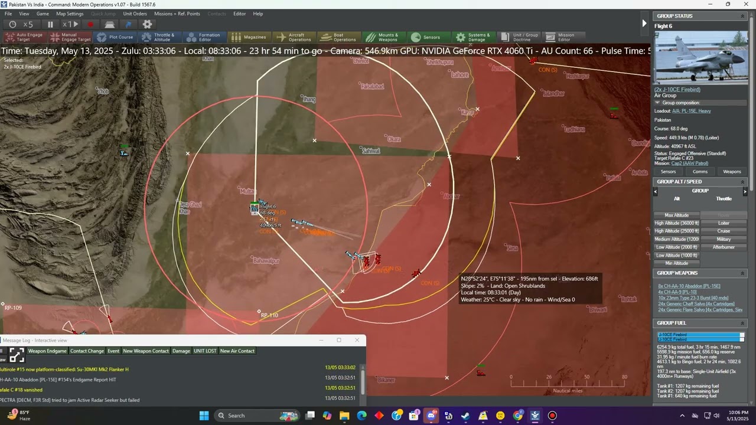Image resolution: width=756 pixels, height=425 pixels.
Task: Set throttle to Afterburner
Action: coord(724,247)
